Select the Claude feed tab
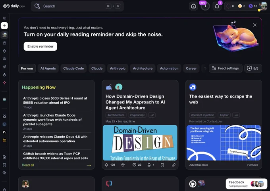Screen dimensions: 270x191 tap(97, 68)
